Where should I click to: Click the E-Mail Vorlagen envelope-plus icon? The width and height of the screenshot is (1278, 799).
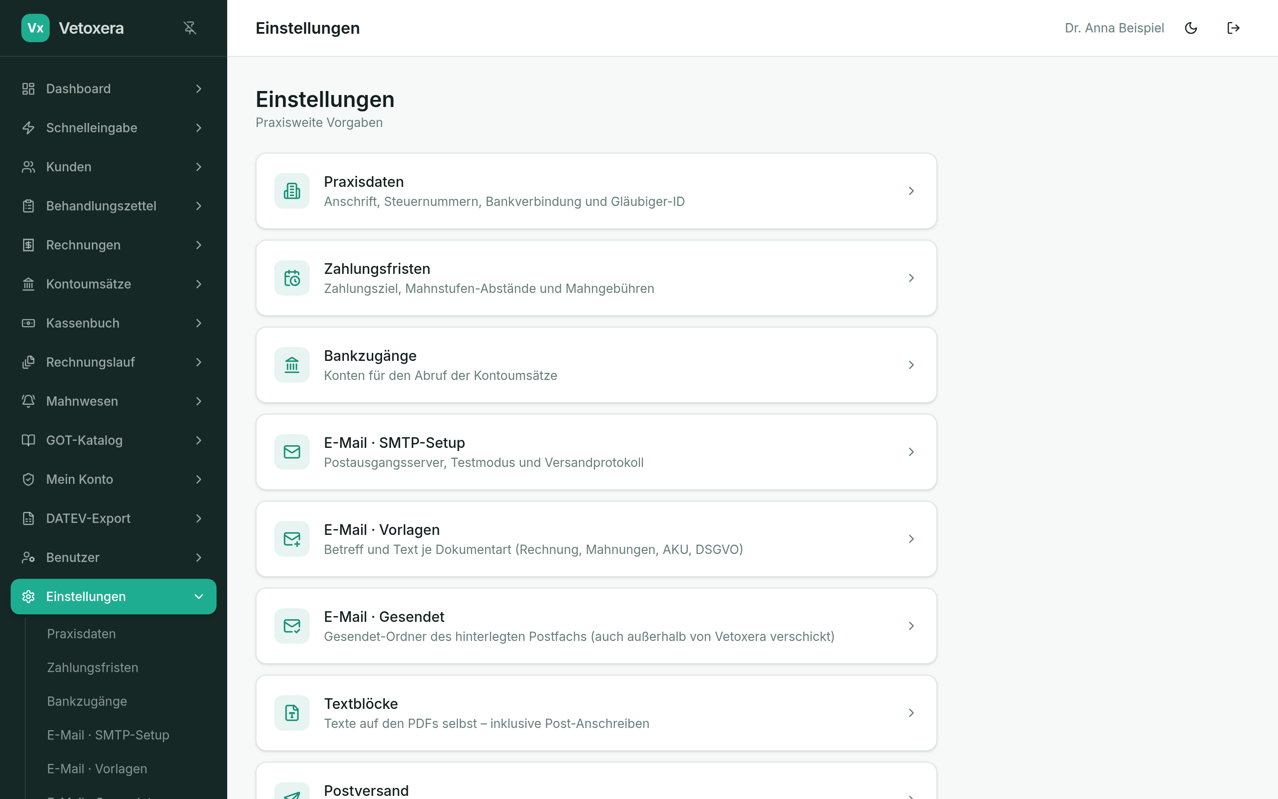(292, 539)
